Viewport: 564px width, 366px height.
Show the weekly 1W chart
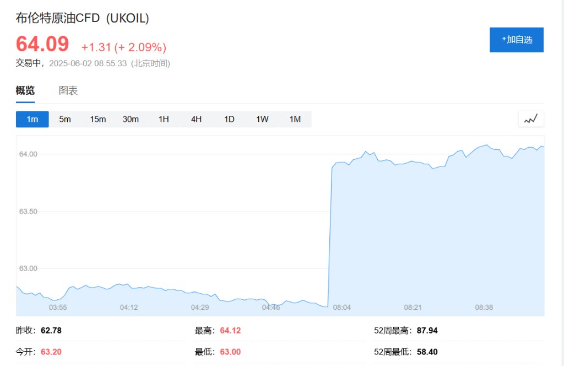coord(262,119)
